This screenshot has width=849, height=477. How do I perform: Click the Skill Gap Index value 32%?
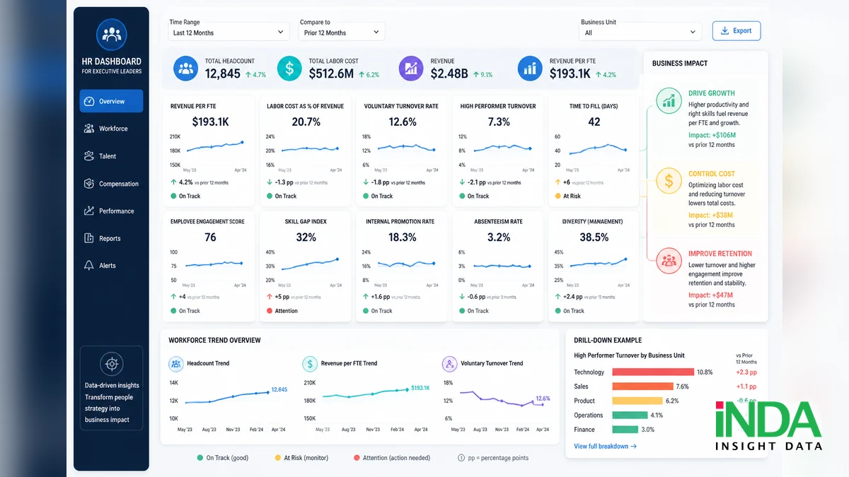tap(306, 237)
